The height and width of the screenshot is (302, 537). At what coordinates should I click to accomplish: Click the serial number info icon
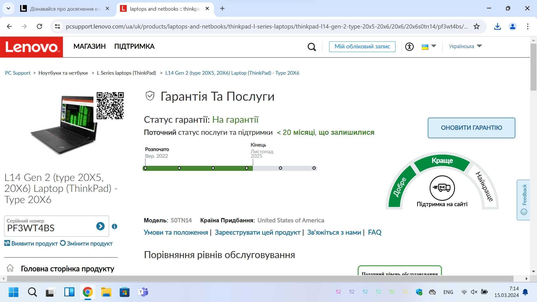(x=114, y=226)
